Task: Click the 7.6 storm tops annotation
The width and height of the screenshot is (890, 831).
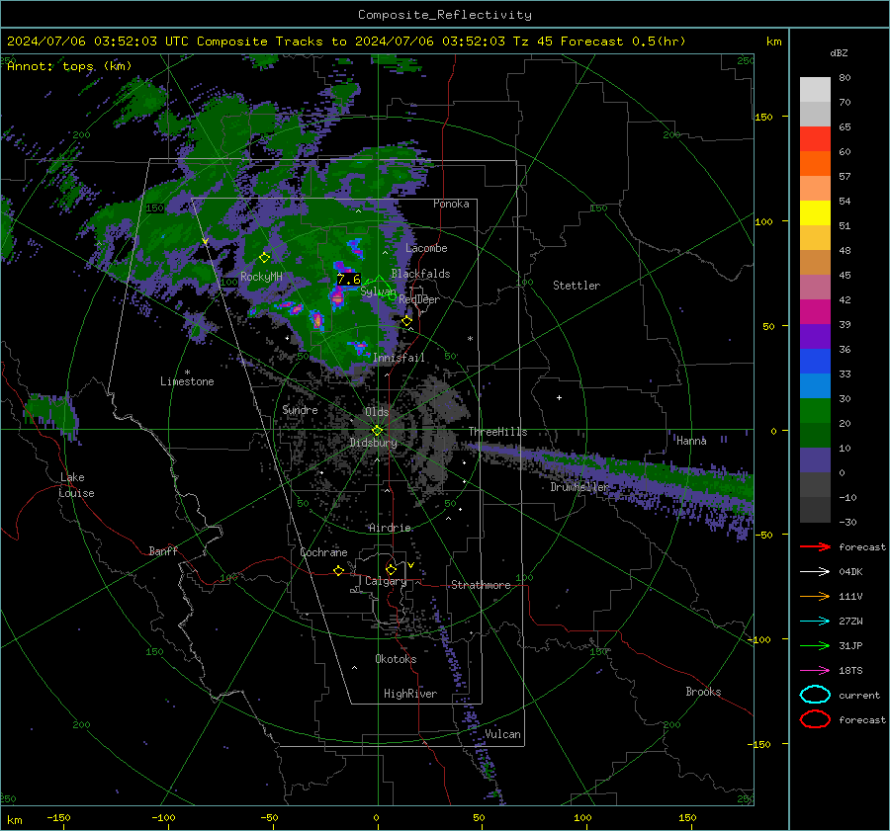Action: click(348, 279)
